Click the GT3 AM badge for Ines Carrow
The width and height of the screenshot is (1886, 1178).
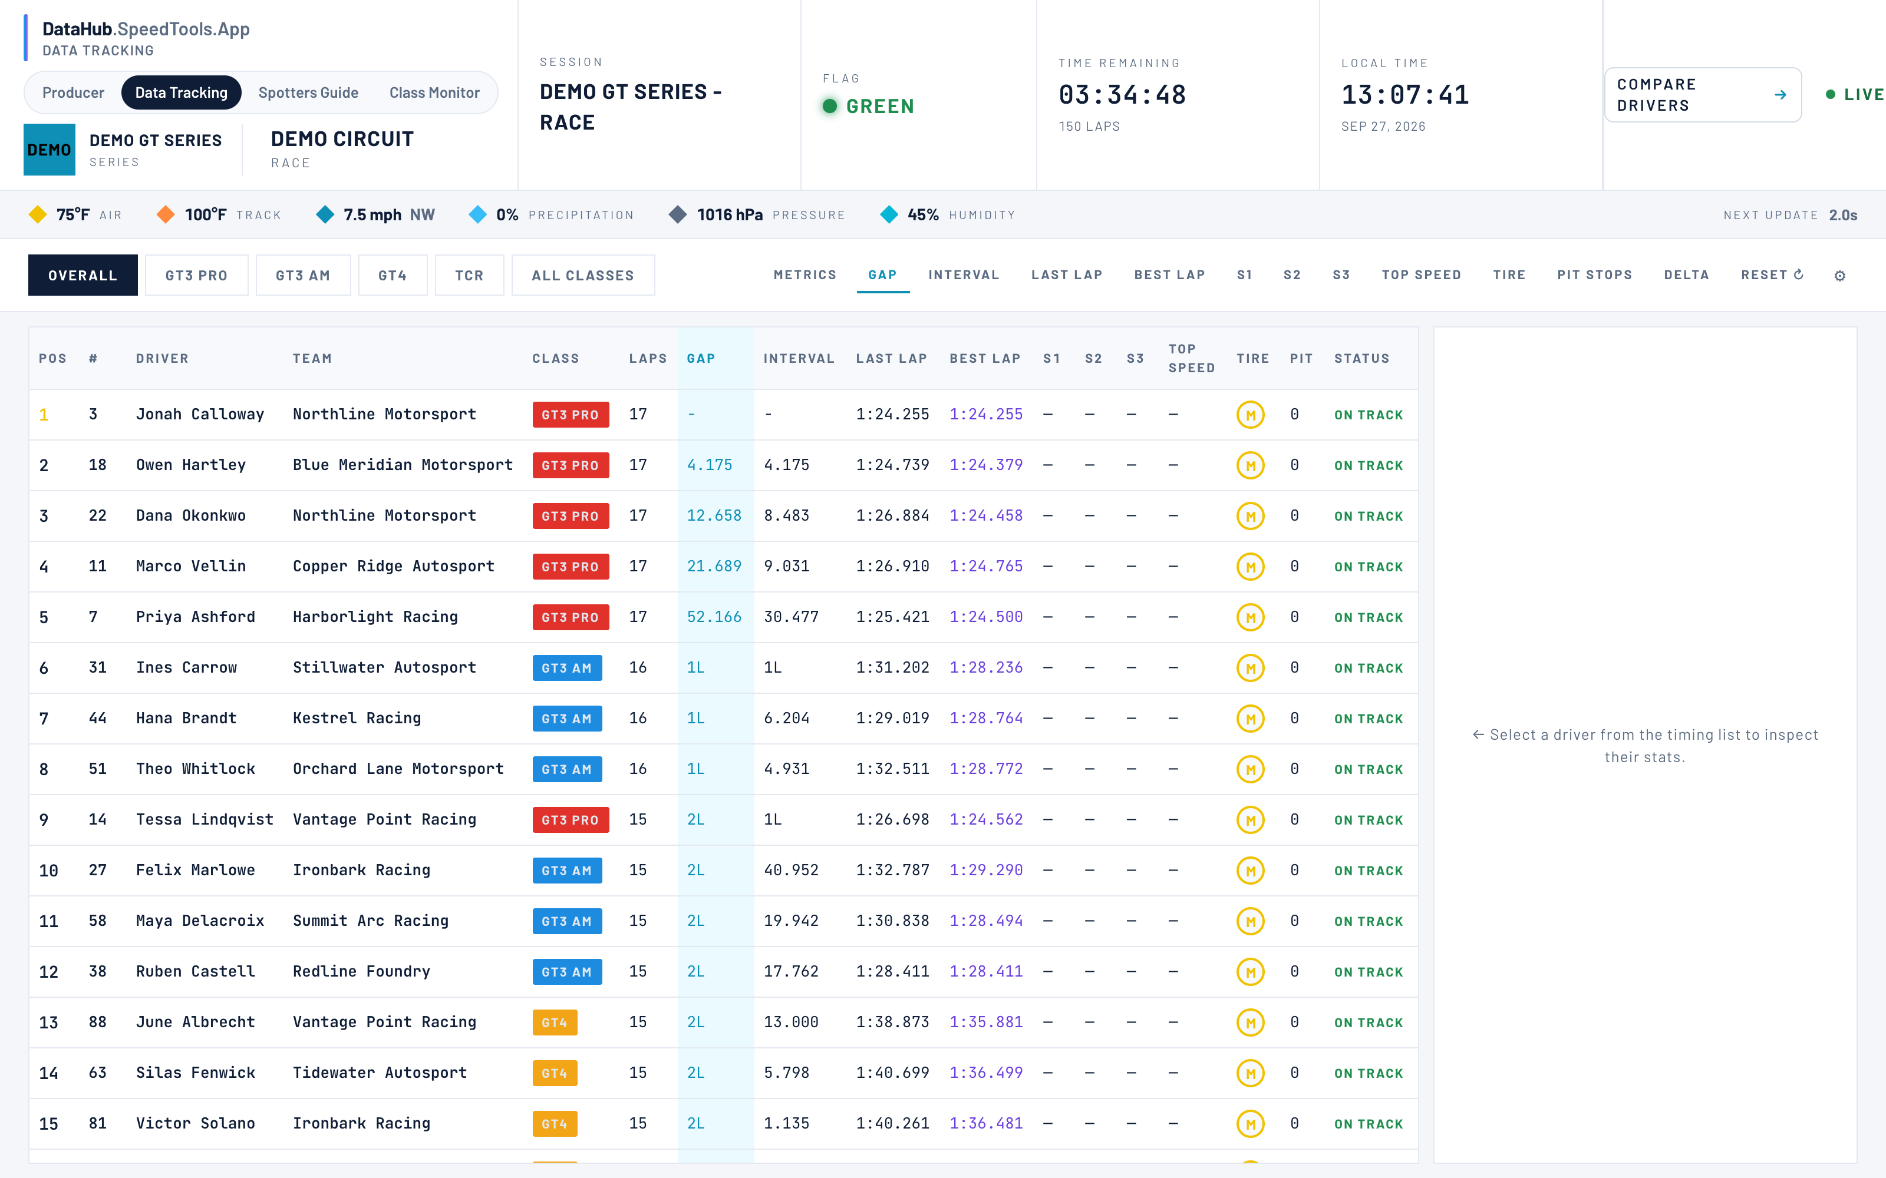pyautogui.click(x=568, y=668)
